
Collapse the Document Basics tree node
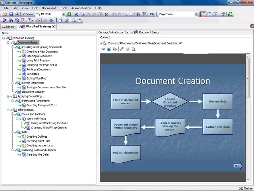(x=8, y=43)
